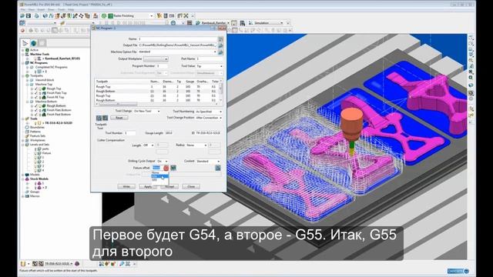Open the Output Workplane dropdown
This screenshot has width=493, height=277.
point(156,59)
